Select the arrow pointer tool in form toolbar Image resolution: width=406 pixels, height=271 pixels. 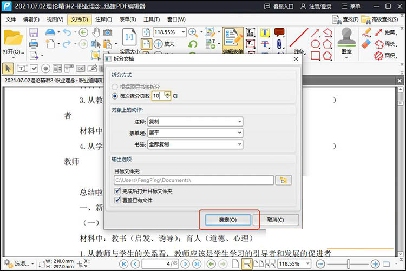8,69
